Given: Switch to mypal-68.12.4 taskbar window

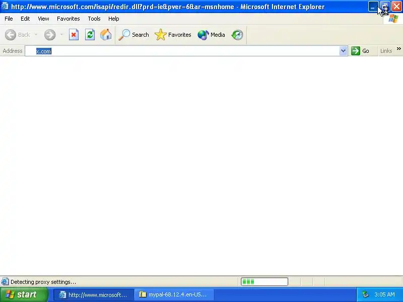Looking at the screenshot, I should (174, 294).
